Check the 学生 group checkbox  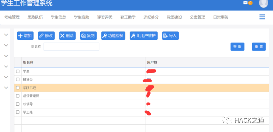[18, 71]
